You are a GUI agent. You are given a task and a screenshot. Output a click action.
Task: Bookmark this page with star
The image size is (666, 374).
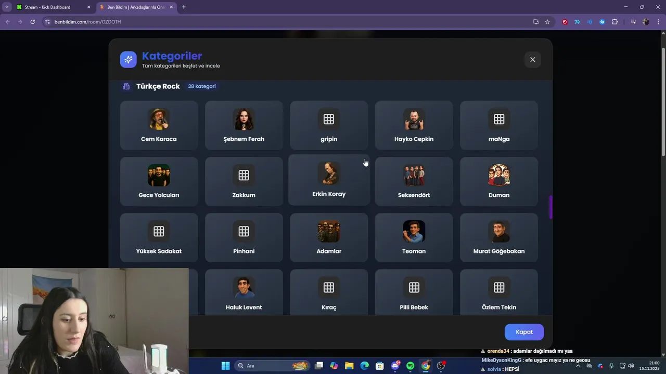coord(547,22)
